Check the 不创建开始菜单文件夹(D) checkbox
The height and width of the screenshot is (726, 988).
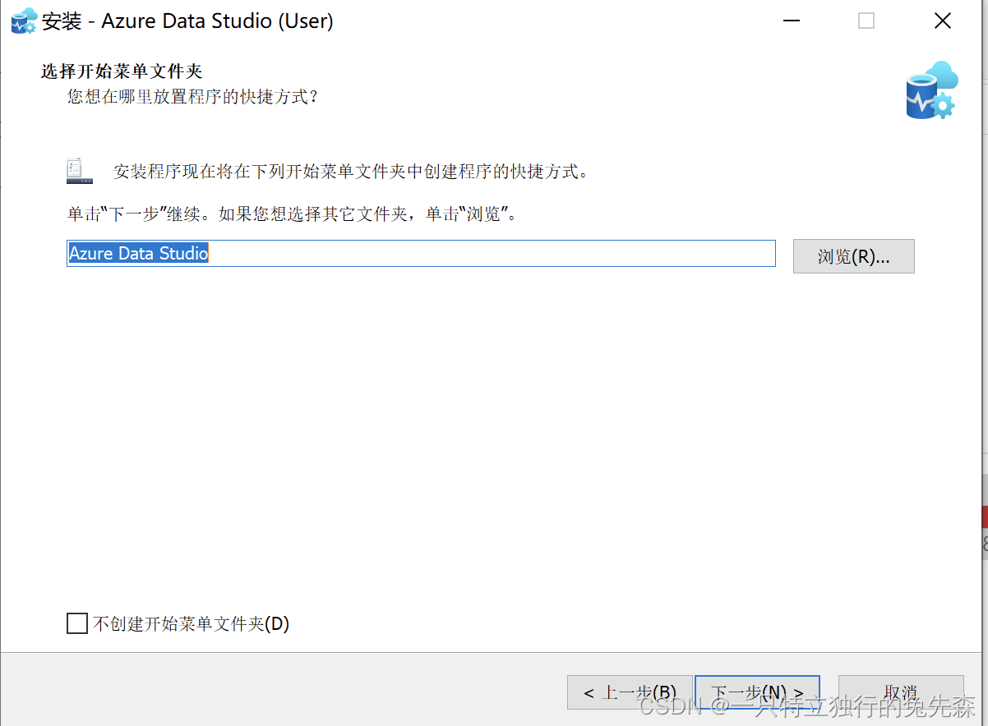pyautogui.click(x=77, y=624)
